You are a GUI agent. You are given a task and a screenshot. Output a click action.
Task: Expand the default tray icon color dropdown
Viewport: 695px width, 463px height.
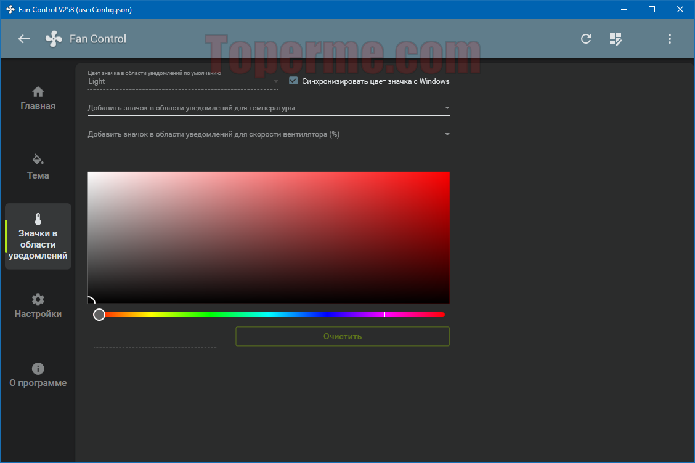(x=183, y=81)
